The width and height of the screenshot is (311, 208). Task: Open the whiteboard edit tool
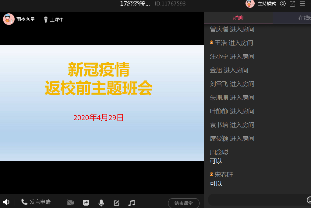pyautogui.click(x=116, y=203)
